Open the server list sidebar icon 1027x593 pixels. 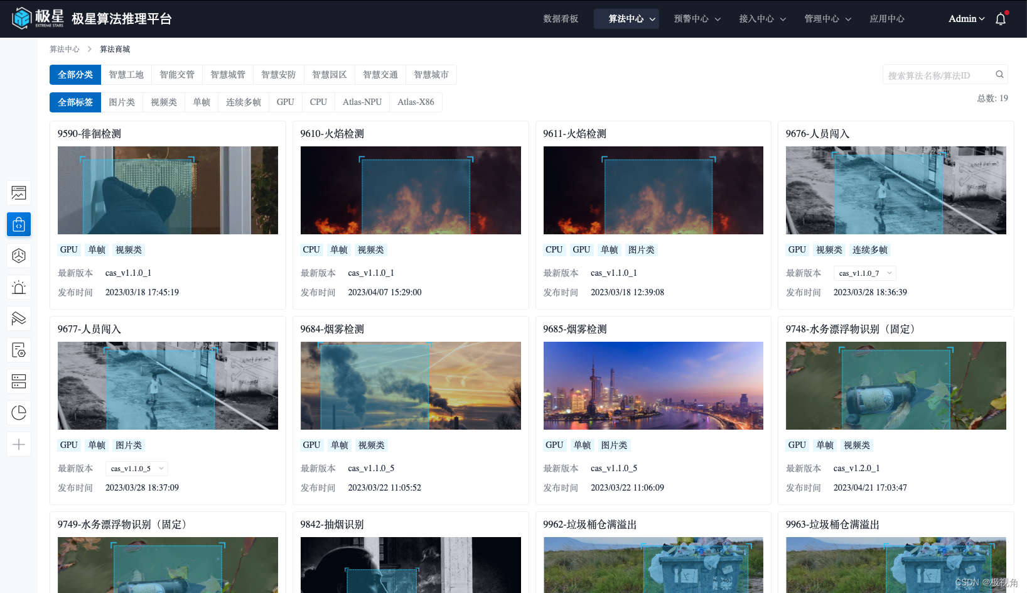tap(19, 381)
